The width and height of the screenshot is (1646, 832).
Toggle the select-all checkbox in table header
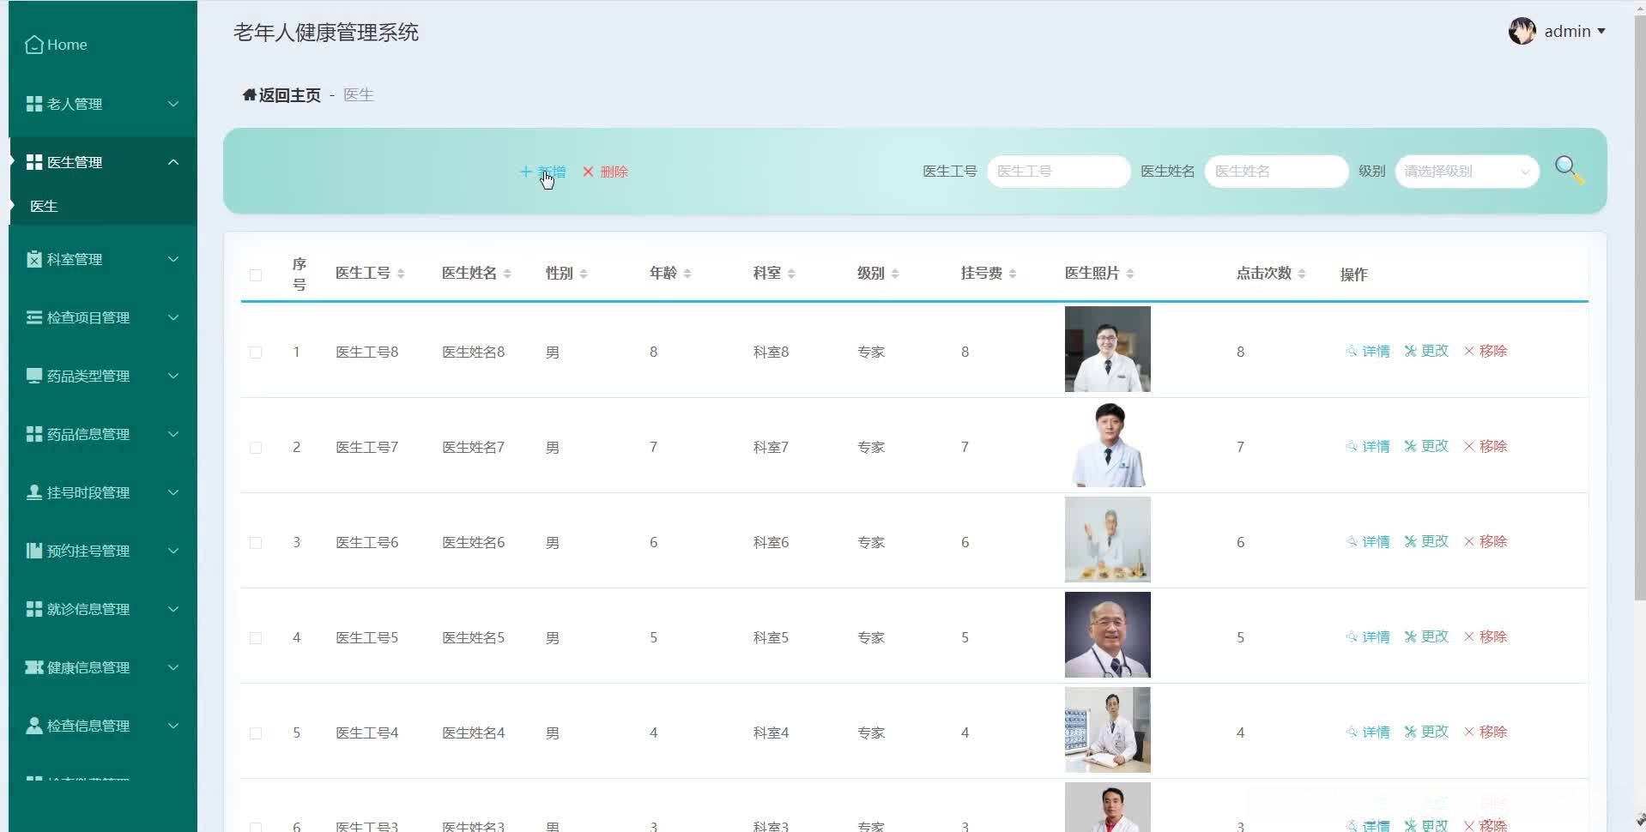tap(256, 274)
